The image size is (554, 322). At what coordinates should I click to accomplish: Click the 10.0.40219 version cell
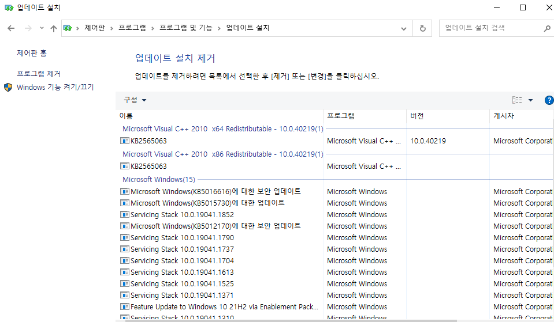[428, 141]
